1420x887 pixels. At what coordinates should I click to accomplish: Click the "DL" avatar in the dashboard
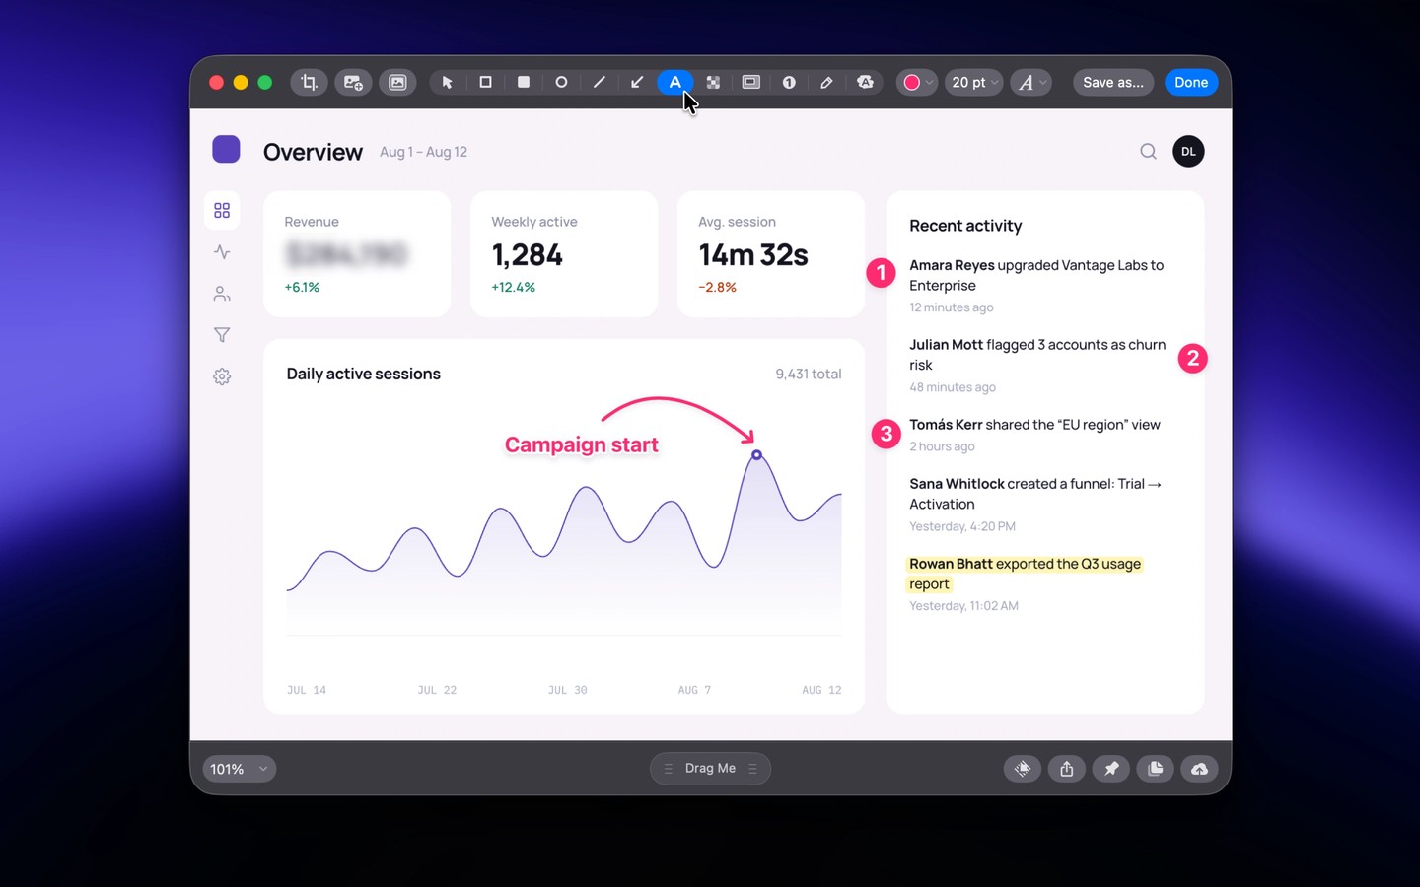click(1188, 151)
